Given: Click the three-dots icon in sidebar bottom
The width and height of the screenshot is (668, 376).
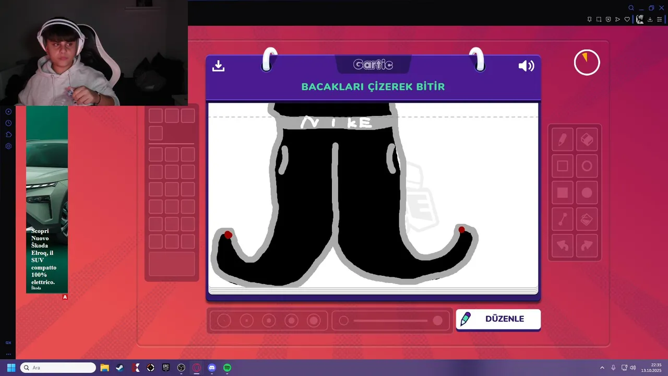Looking at the screenshot, I should 8,354.
